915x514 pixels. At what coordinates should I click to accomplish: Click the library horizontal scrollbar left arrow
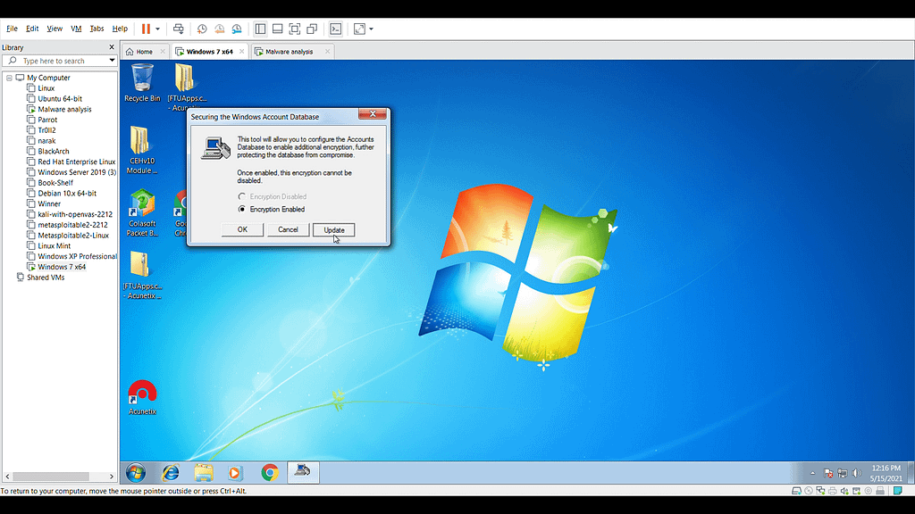click(7, 477)
